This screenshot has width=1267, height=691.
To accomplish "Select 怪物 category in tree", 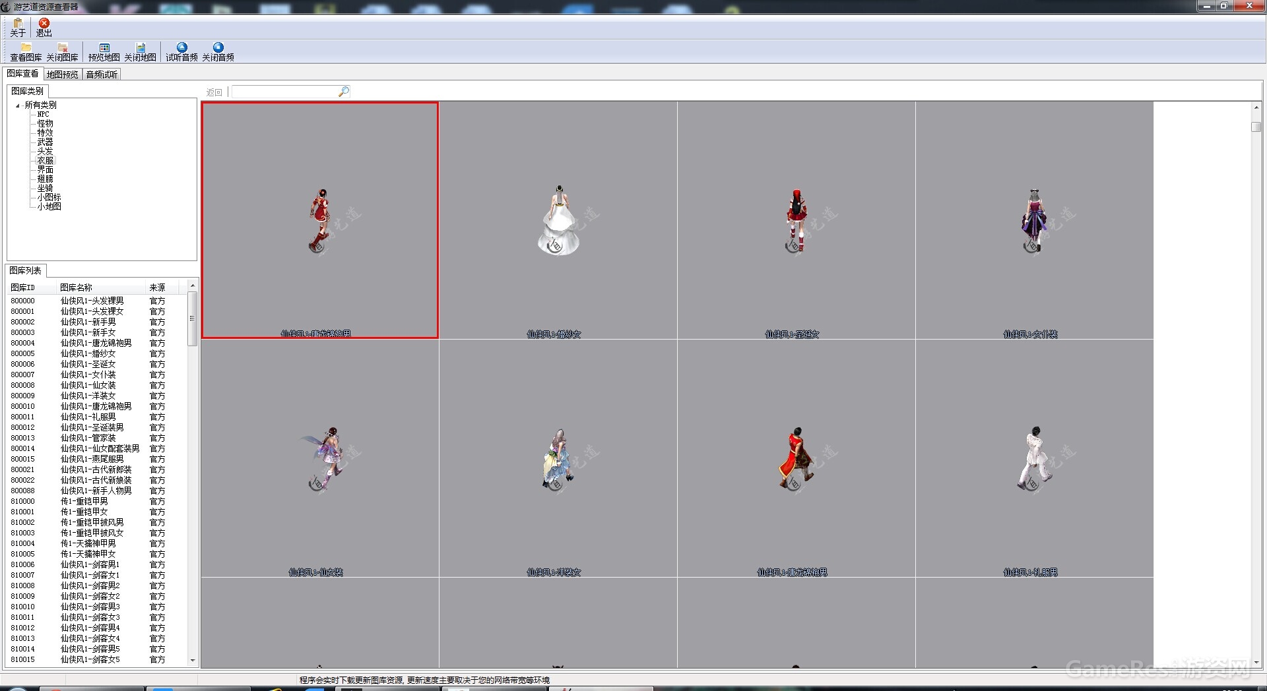I will (x=45, y=123).
